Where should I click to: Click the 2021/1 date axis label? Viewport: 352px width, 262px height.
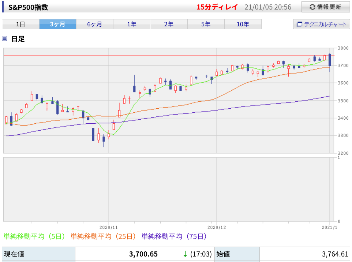[x=330, y=228]
